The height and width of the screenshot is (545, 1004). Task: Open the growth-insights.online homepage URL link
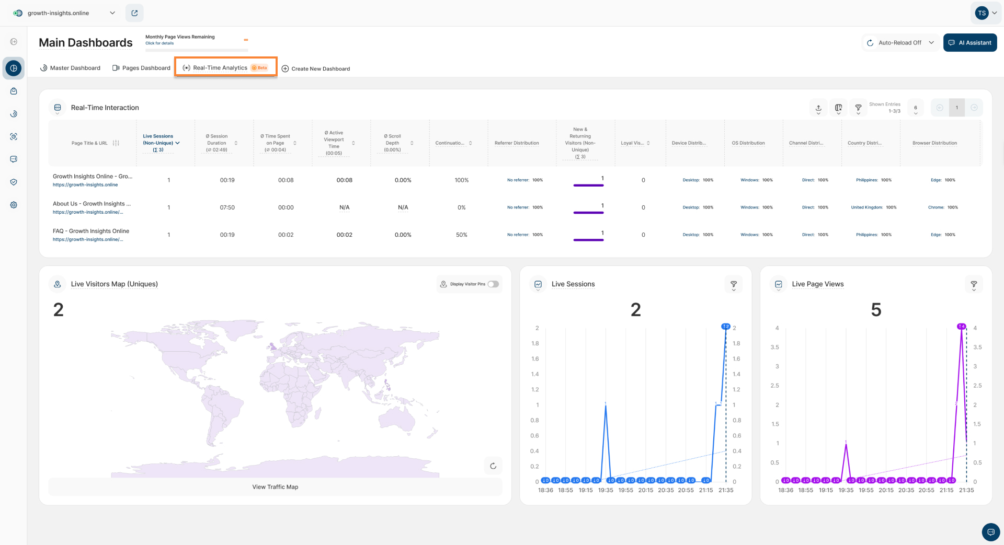coord(85,185)
